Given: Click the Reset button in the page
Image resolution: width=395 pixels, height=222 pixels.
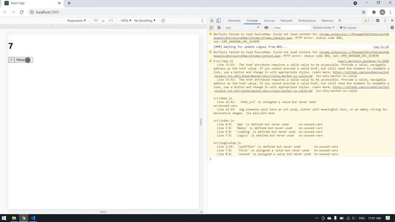Looking at the screenshot, I should [23, 60].
